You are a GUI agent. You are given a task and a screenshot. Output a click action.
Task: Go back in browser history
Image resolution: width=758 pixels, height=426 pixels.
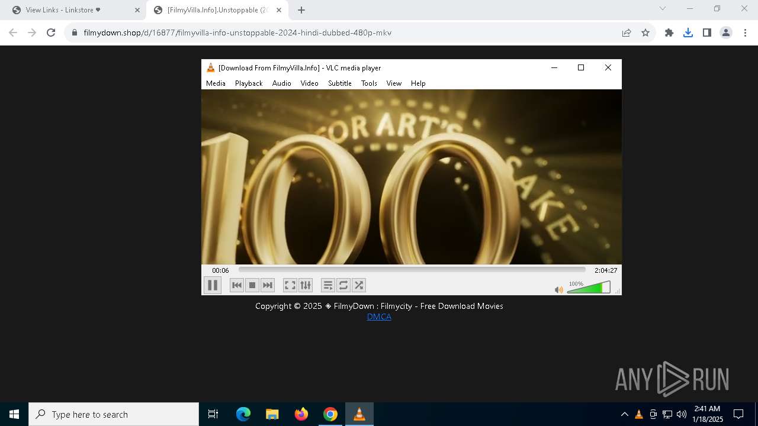pos(13,33)
